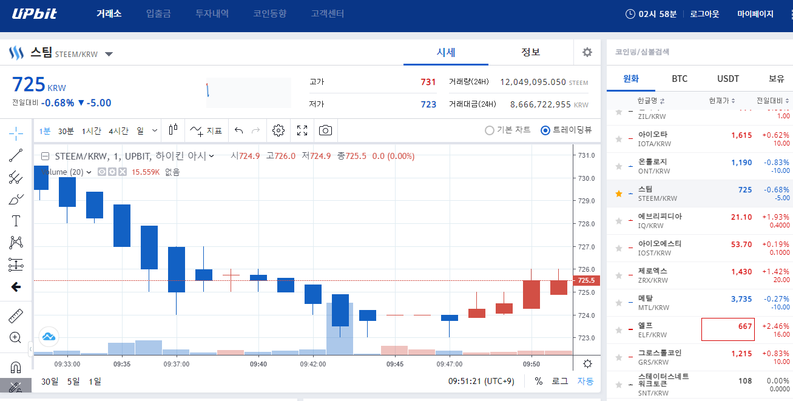This screenshot has height=401, width=793.
Task: Open chart properties gear in toolbar
Action: (278, 130)
